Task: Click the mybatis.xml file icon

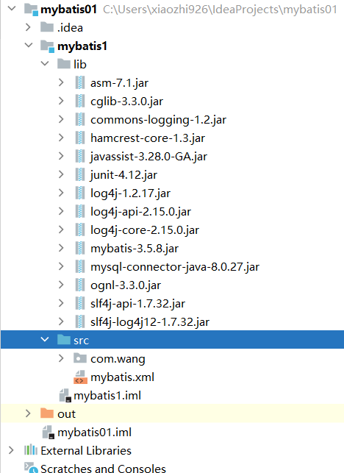Action: [x=80, y=377]
